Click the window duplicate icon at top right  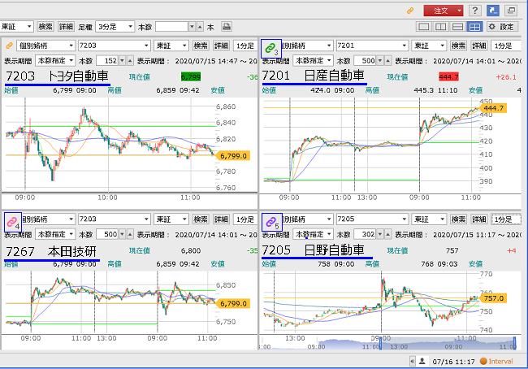[511, 11]
